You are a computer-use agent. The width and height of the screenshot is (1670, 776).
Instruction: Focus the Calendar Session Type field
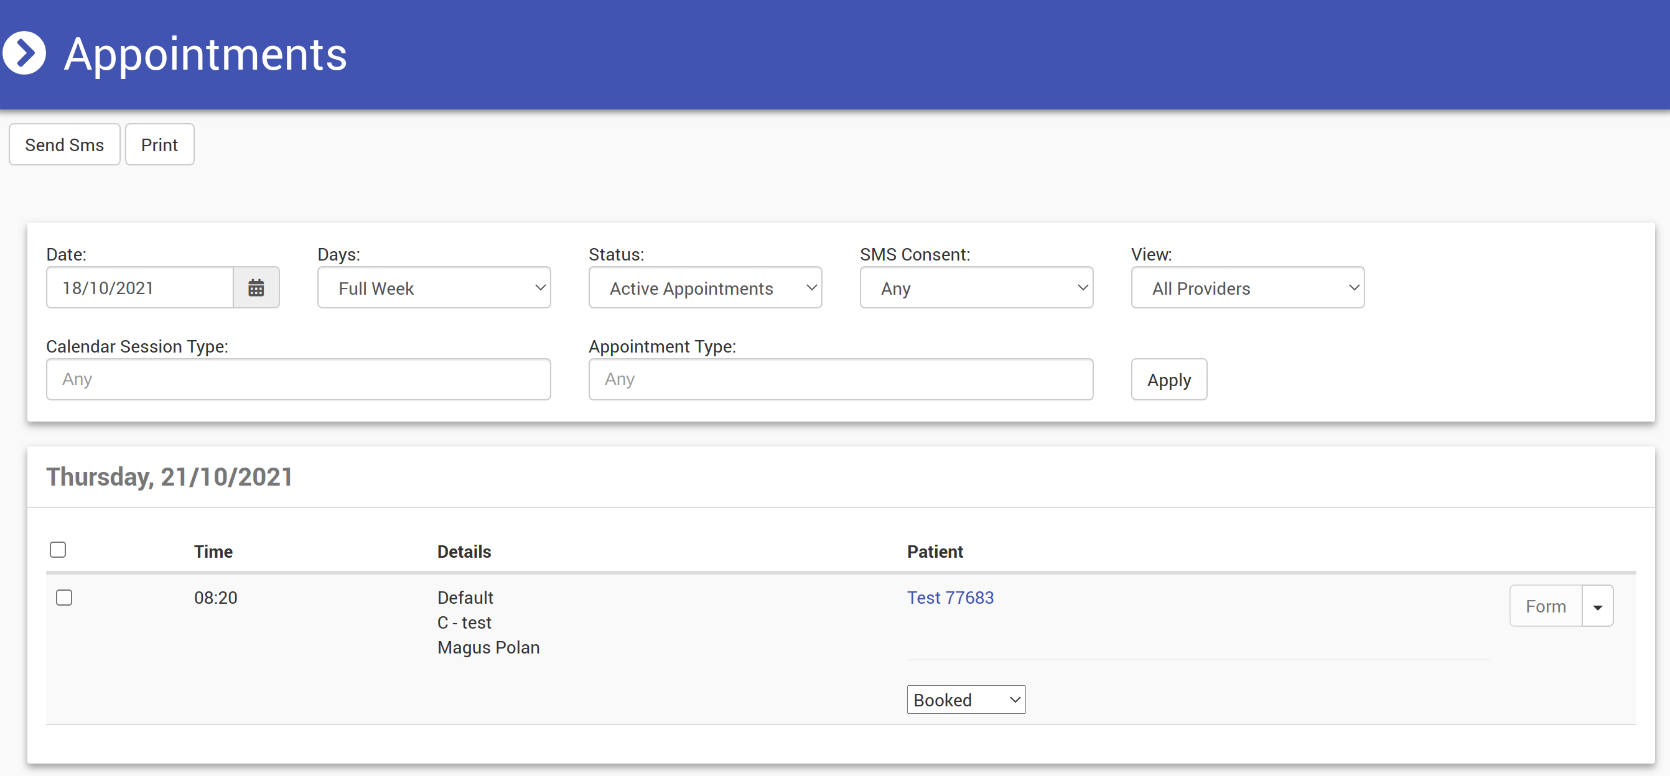tap(298, 379)
